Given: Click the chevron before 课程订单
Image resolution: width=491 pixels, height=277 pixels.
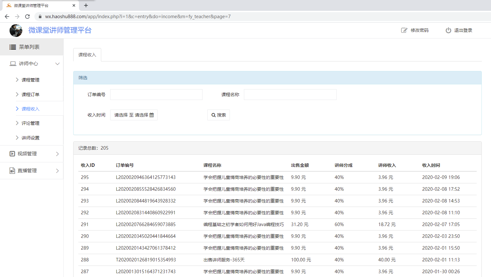Looking at the screenshot, I should [x=17, y=94].
